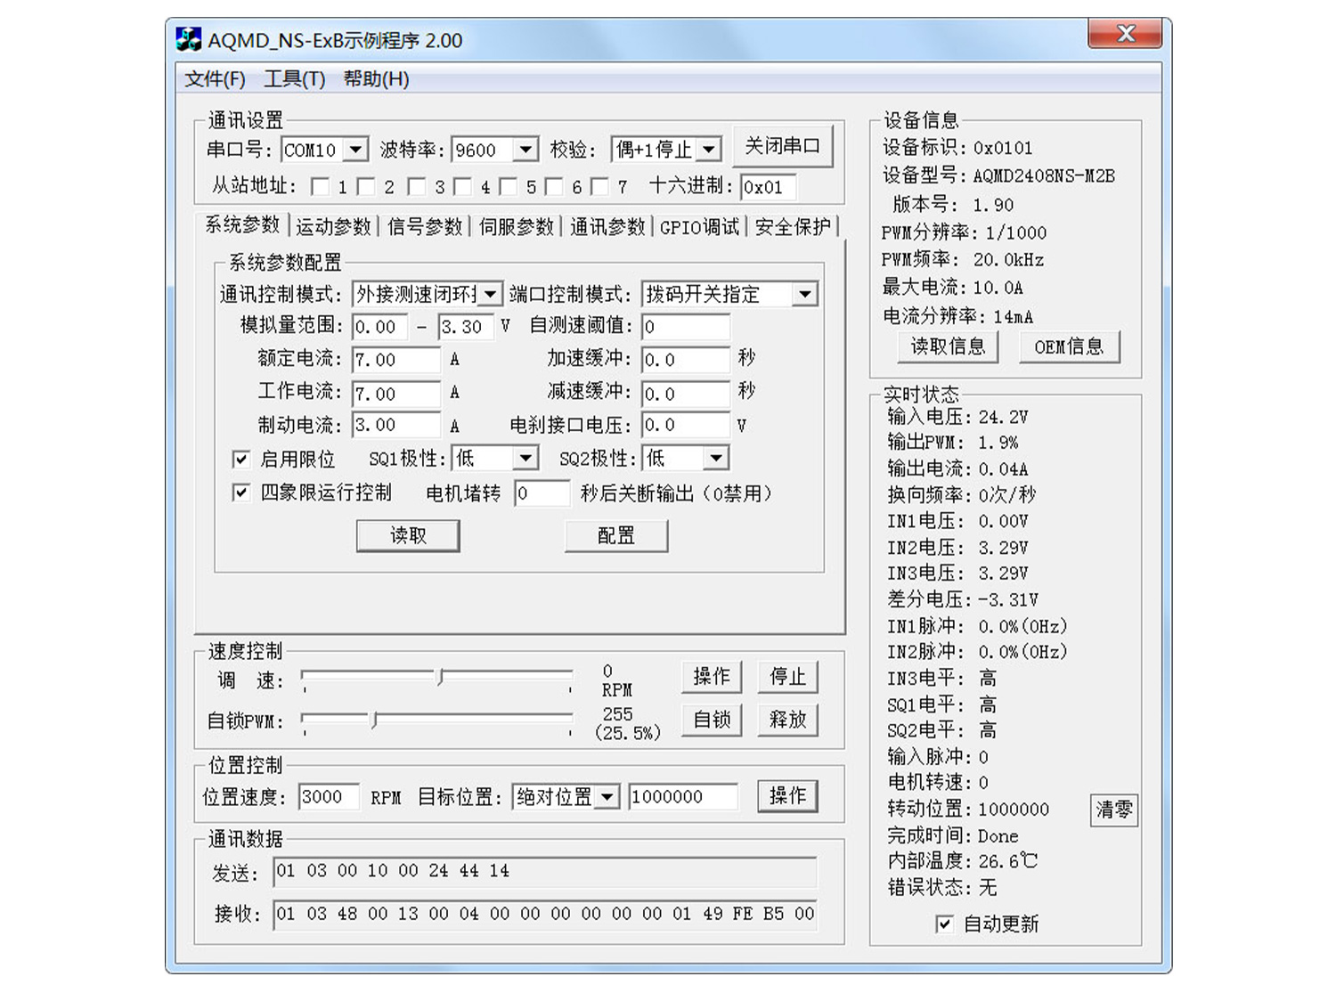Disable the 自动更新 checkbox
The image size is (1336, 993).
tap(944, 924)
